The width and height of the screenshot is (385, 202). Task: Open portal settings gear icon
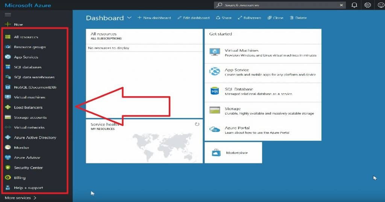pyautogui.click(x=368, y=5)
